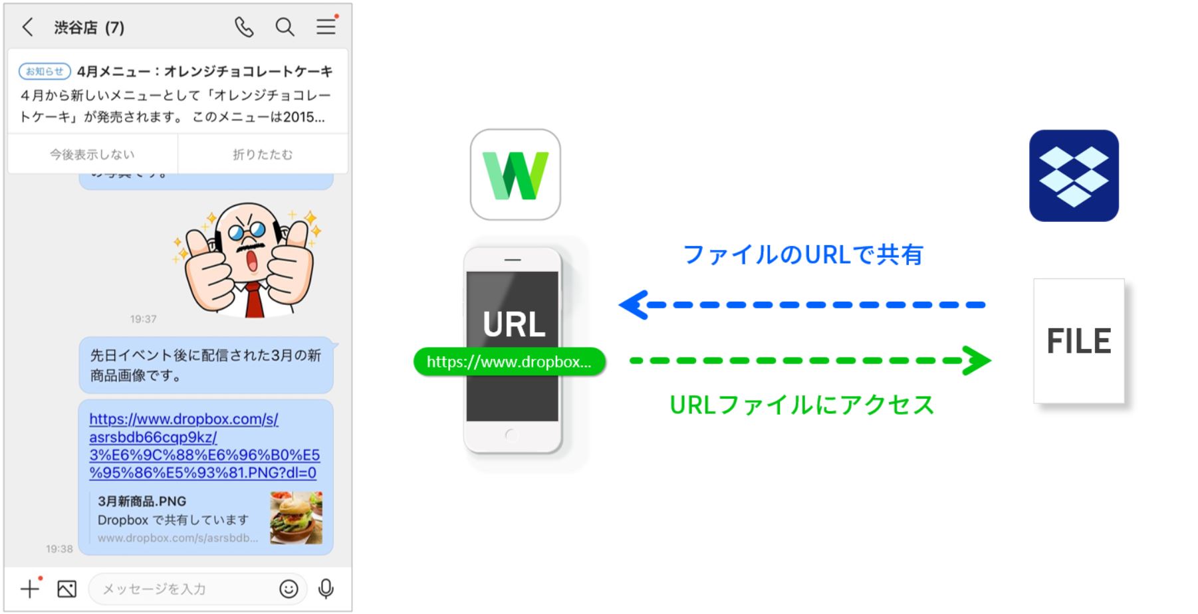This screenshot has width=1198, height=614.
Task: Click the Dropbox app icon
Action: pyautogui.click(x=1074, y=175)
